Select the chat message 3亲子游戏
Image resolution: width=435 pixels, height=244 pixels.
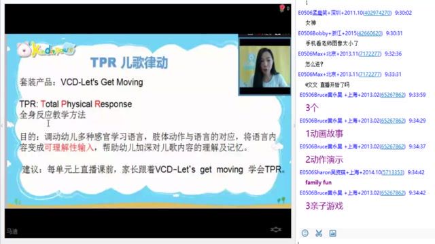point(324,206)
